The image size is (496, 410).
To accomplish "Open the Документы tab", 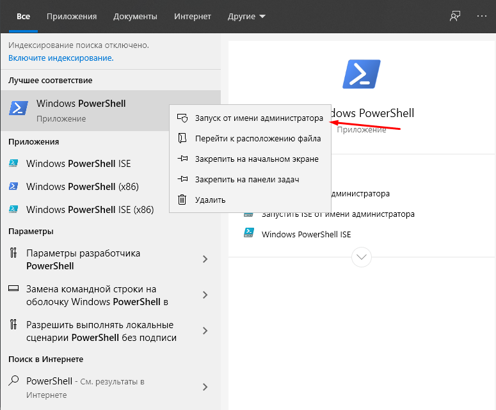I will point(136,17).
